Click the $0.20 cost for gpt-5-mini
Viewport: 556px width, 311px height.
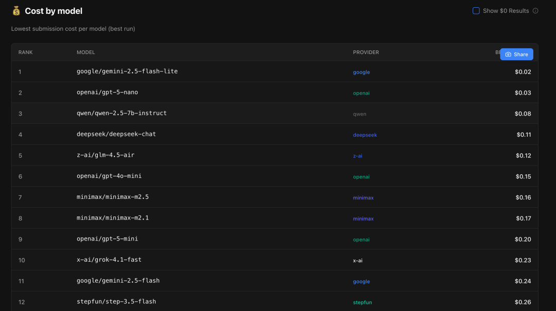click(x=523, y=240)
